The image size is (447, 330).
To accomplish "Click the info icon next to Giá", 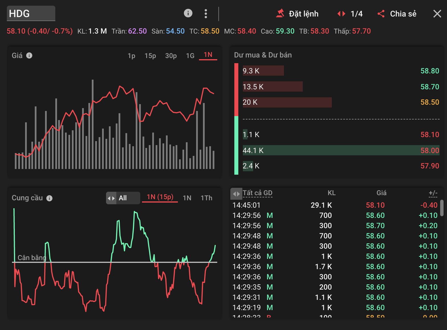I will (29, 55).
